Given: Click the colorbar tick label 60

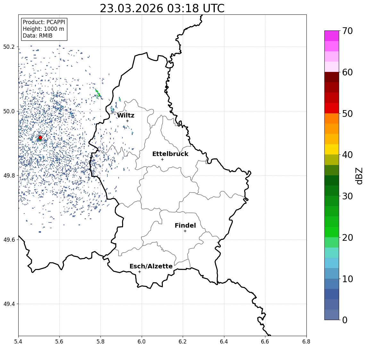Looking at the screenshot, I should pos(347,72).
